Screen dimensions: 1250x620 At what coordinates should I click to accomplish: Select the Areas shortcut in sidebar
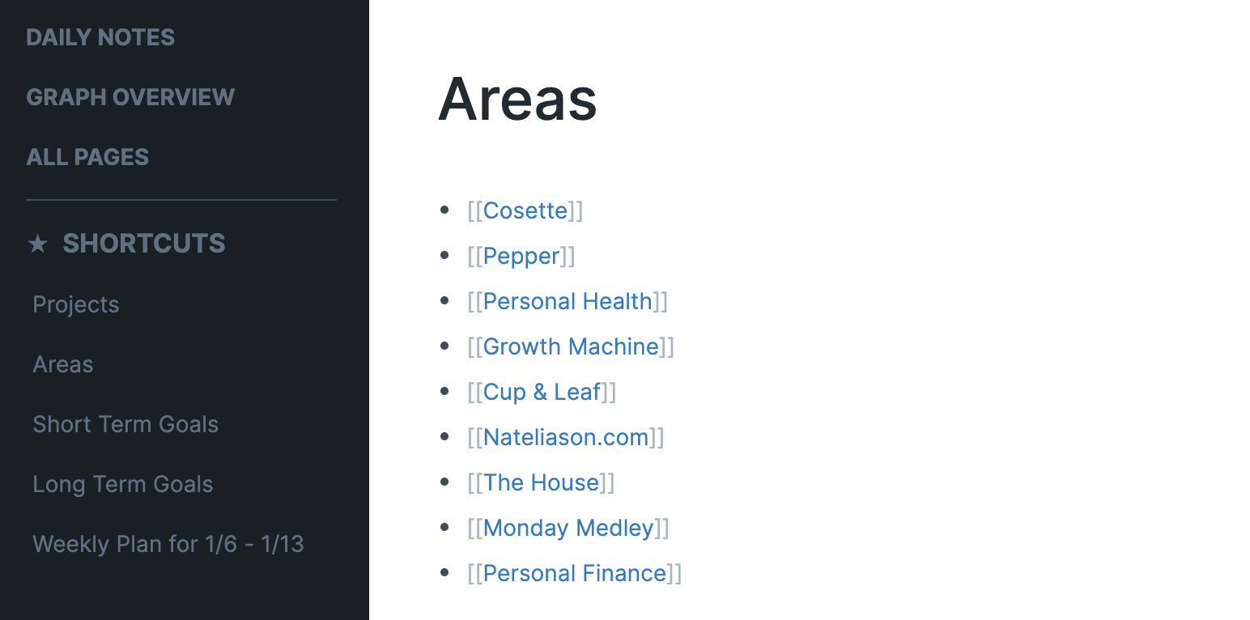click(x=63, y=364)
